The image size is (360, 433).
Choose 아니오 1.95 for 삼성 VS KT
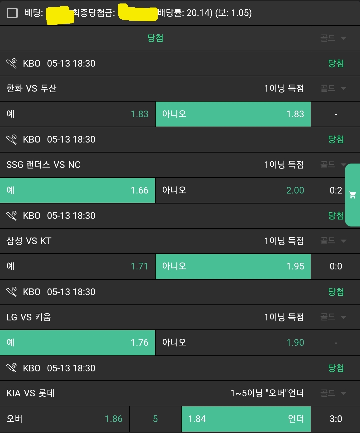[233, 266]
